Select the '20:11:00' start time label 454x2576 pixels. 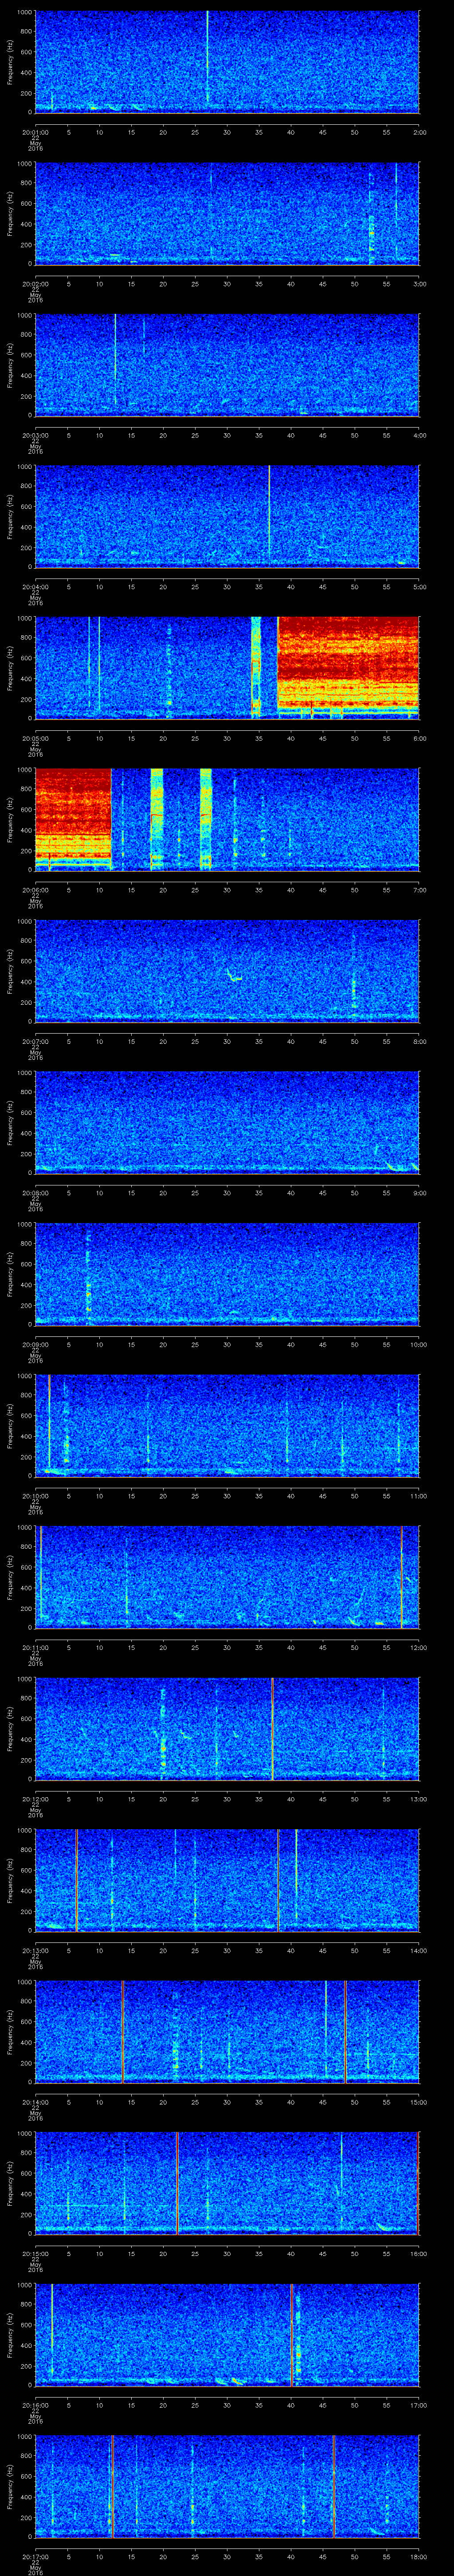[35, 1647]
